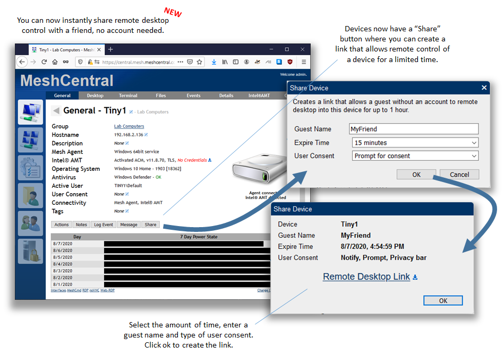The height and width of the screenshot is (355, 504).
Task: Select the Tiny1 - Lab Computers browser tab
Action: point(66,50)
